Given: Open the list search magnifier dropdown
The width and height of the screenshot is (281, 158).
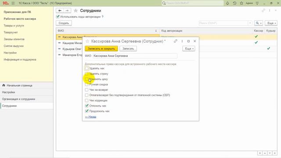Looking at the screenshot, I should click(x=259, y=23).
